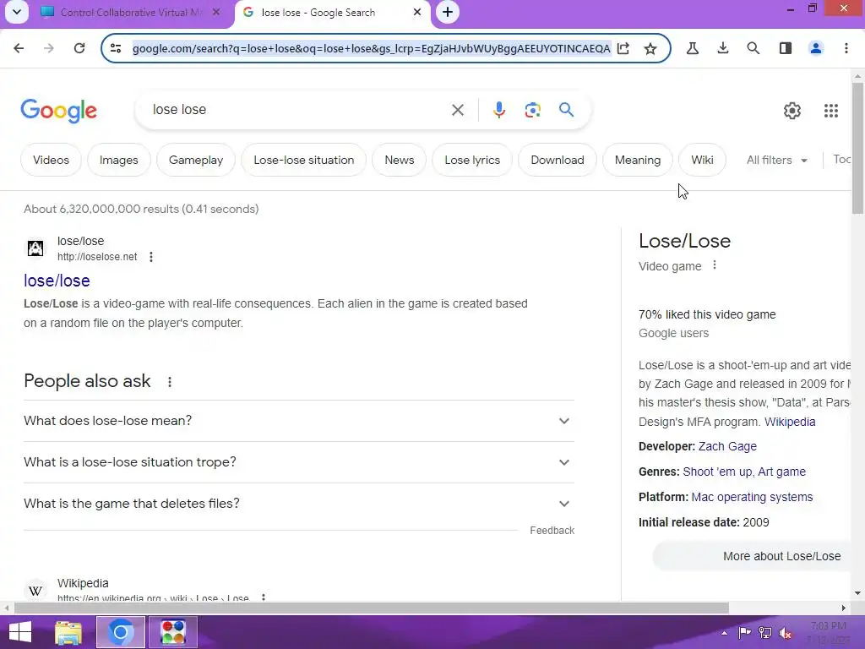Filter results by Videos
This screenshot has height=649, width=865.
click(x=51, y=160)
